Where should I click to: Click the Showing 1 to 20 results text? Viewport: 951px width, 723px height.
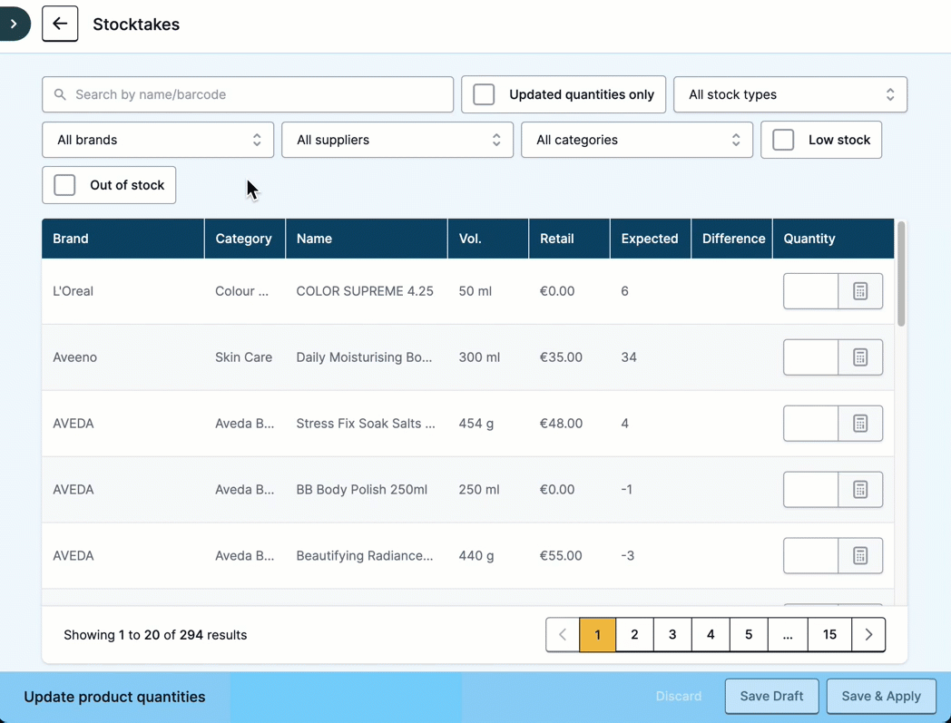tap(155, 635)
